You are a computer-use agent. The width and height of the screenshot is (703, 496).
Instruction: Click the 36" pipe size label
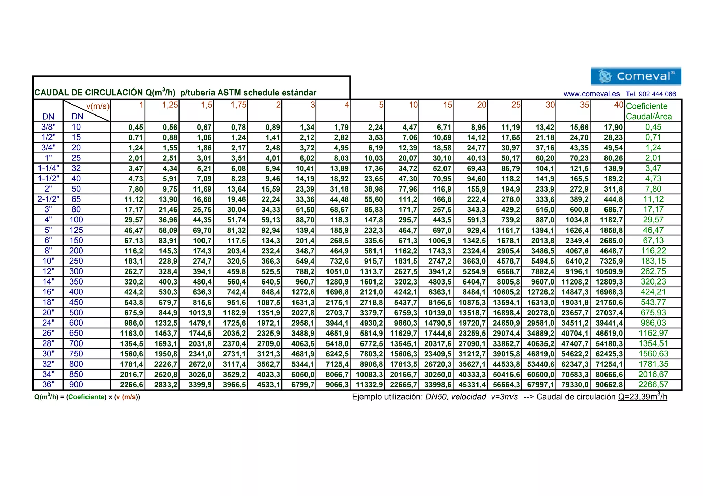[x=48, y=385]
